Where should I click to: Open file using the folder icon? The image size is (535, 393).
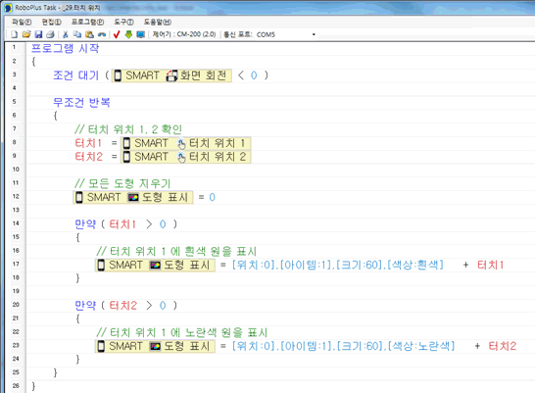(x=26, y=34)
